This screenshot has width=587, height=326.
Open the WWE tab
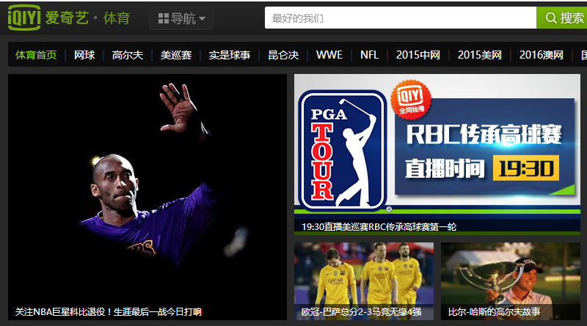pos(329,55)
